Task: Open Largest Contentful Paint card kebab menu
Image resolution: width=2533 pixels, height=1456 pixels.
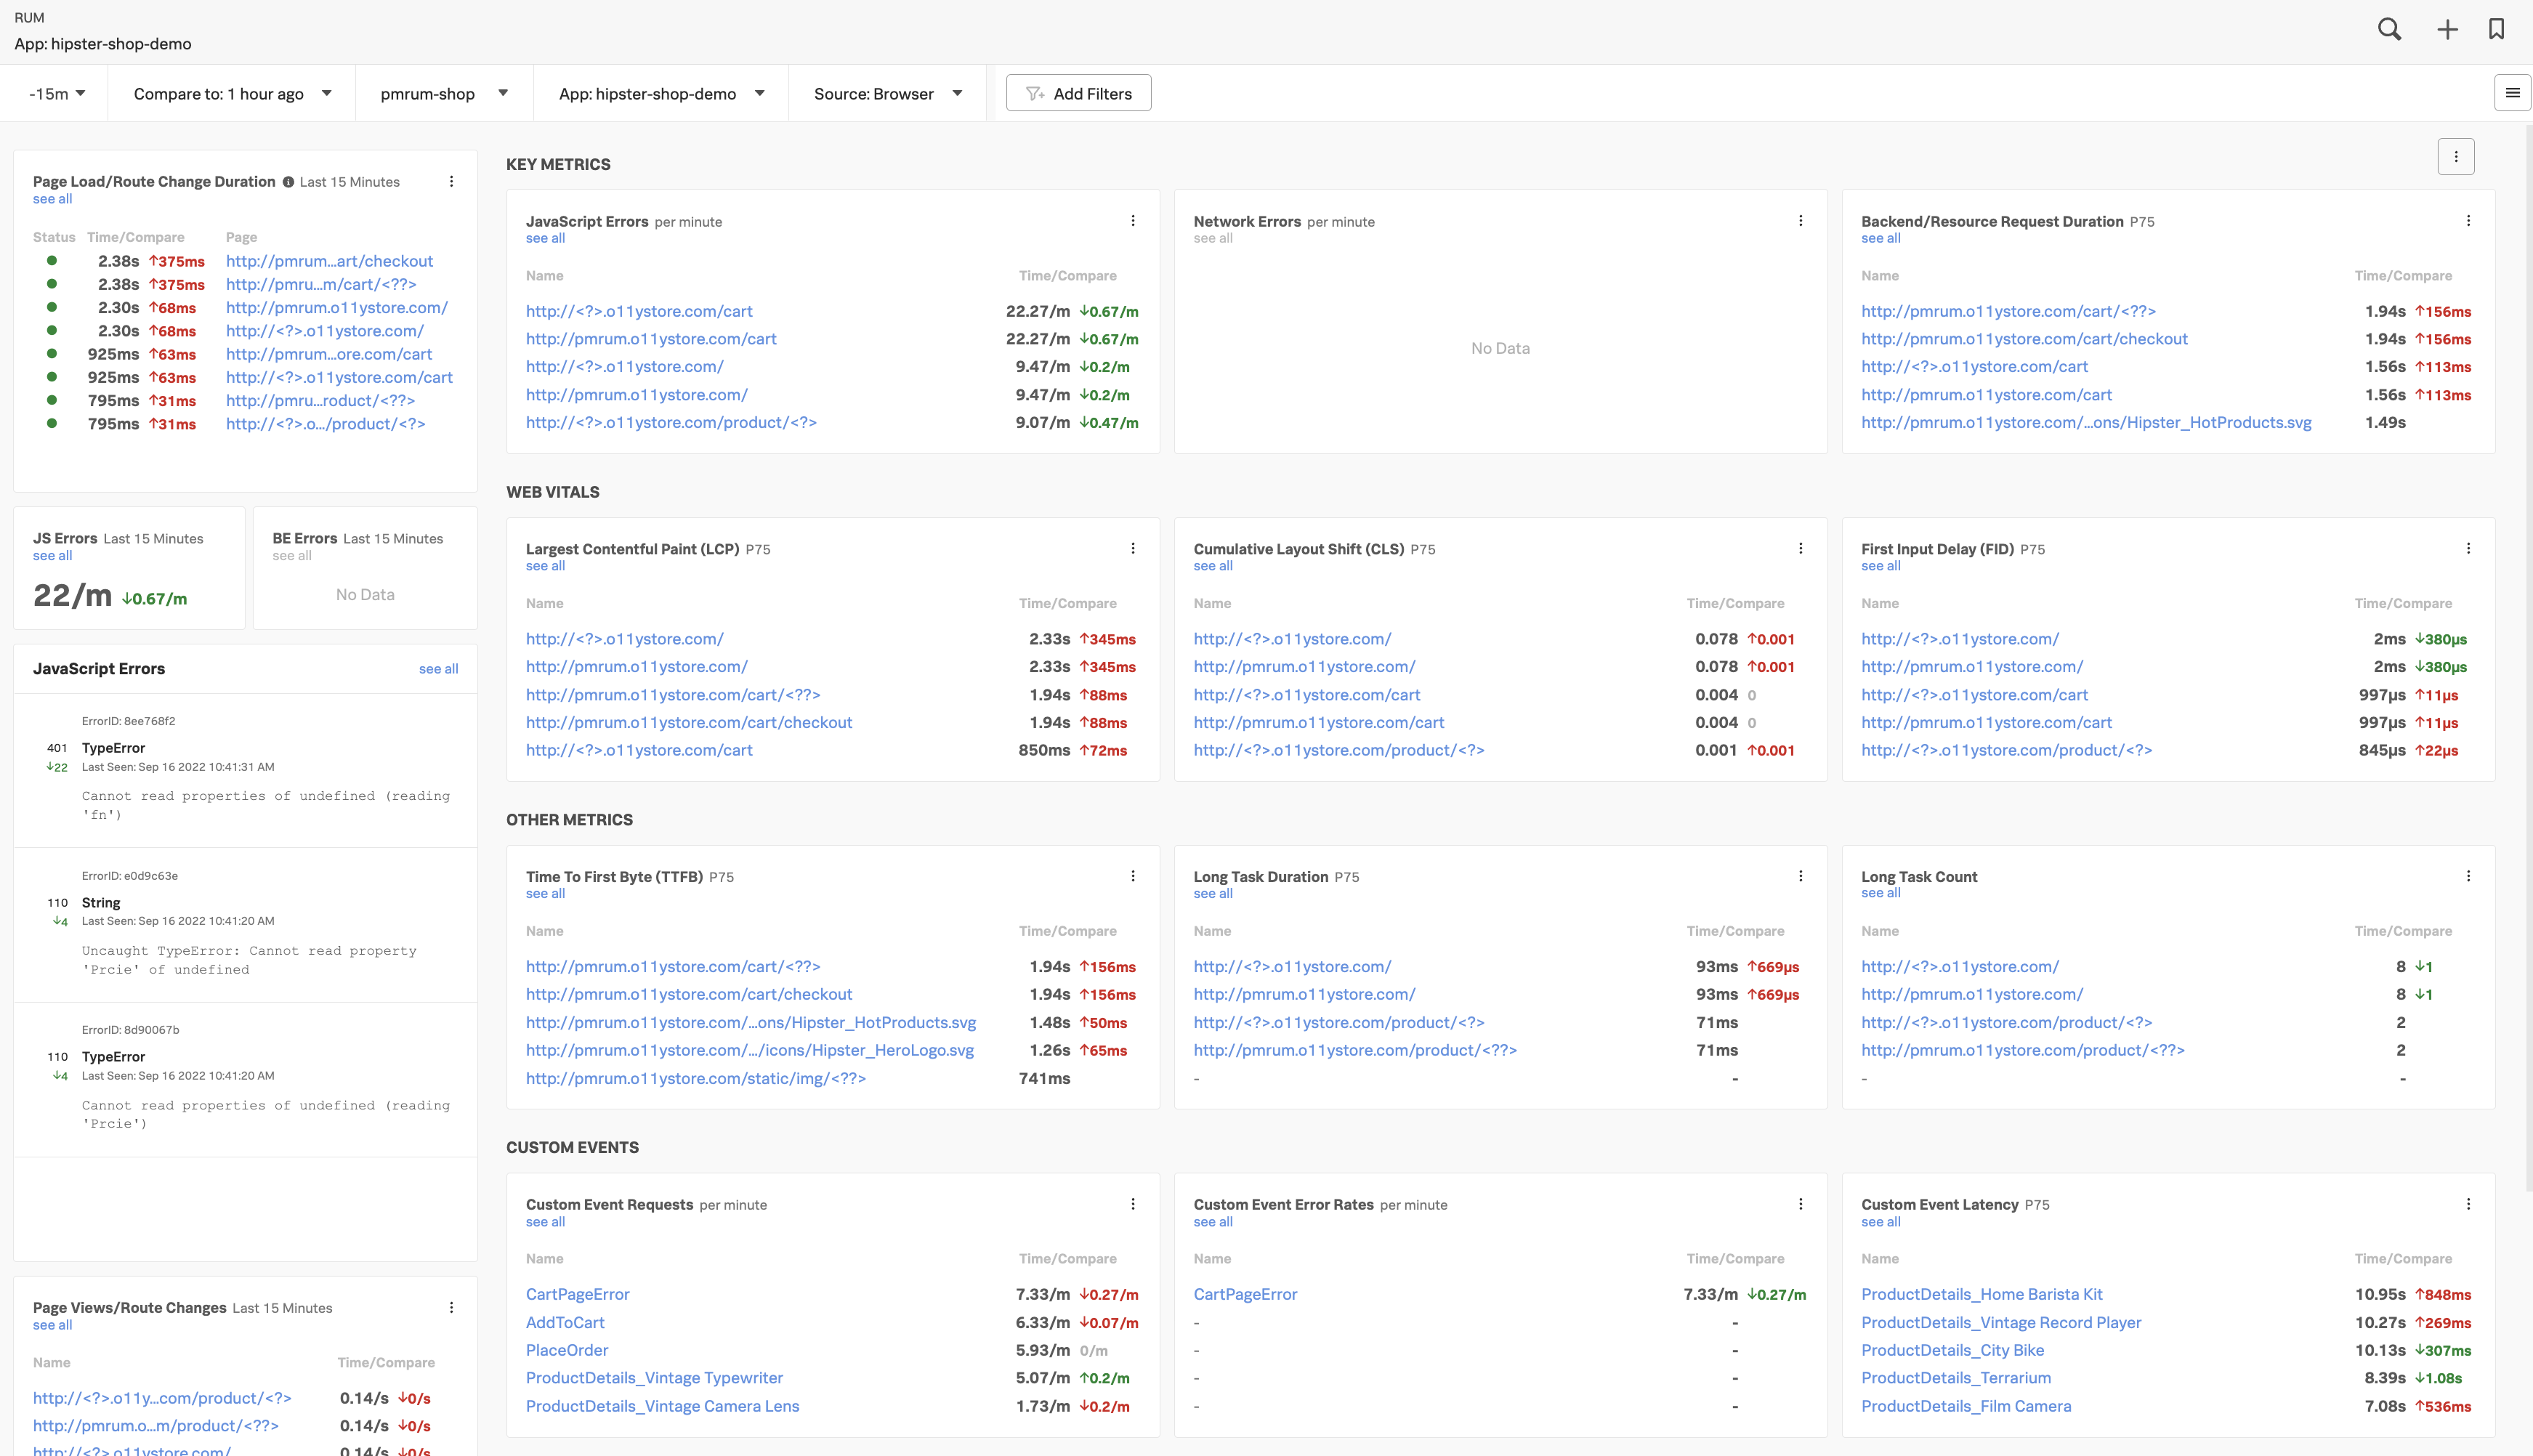Action: [1133, 548]
